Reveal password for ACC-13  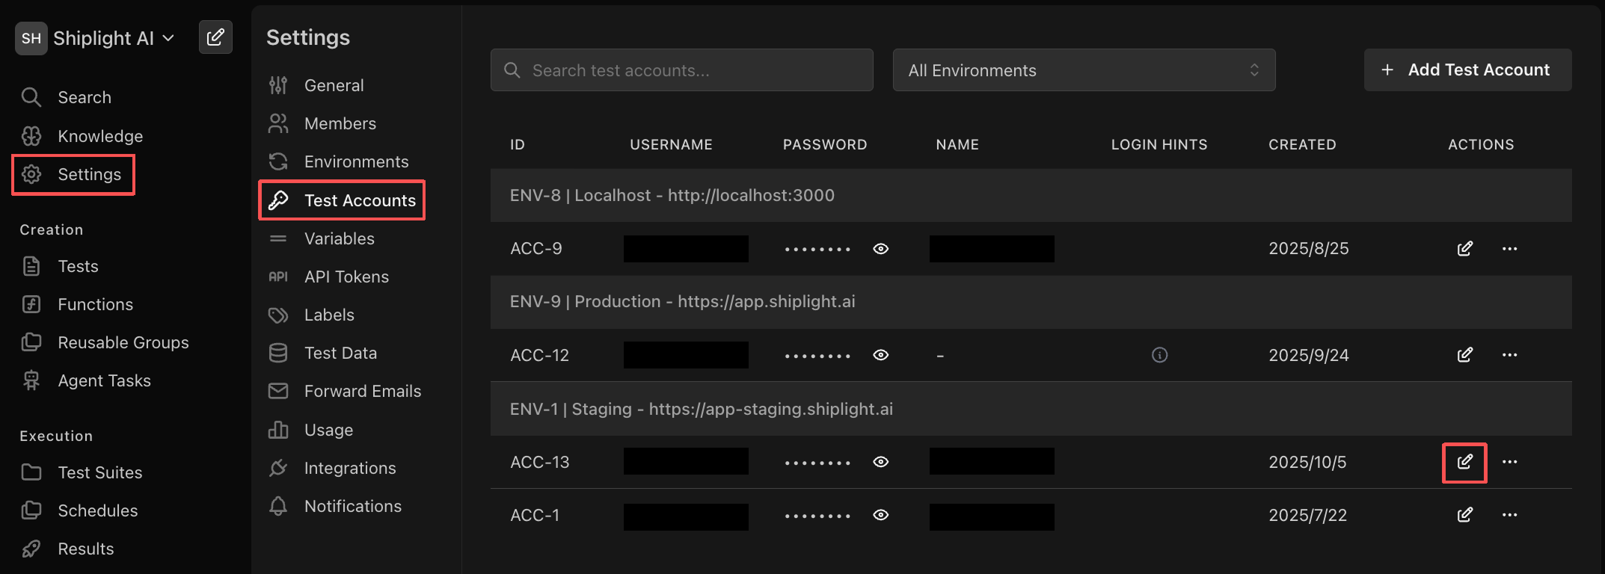tap(881, 462)
